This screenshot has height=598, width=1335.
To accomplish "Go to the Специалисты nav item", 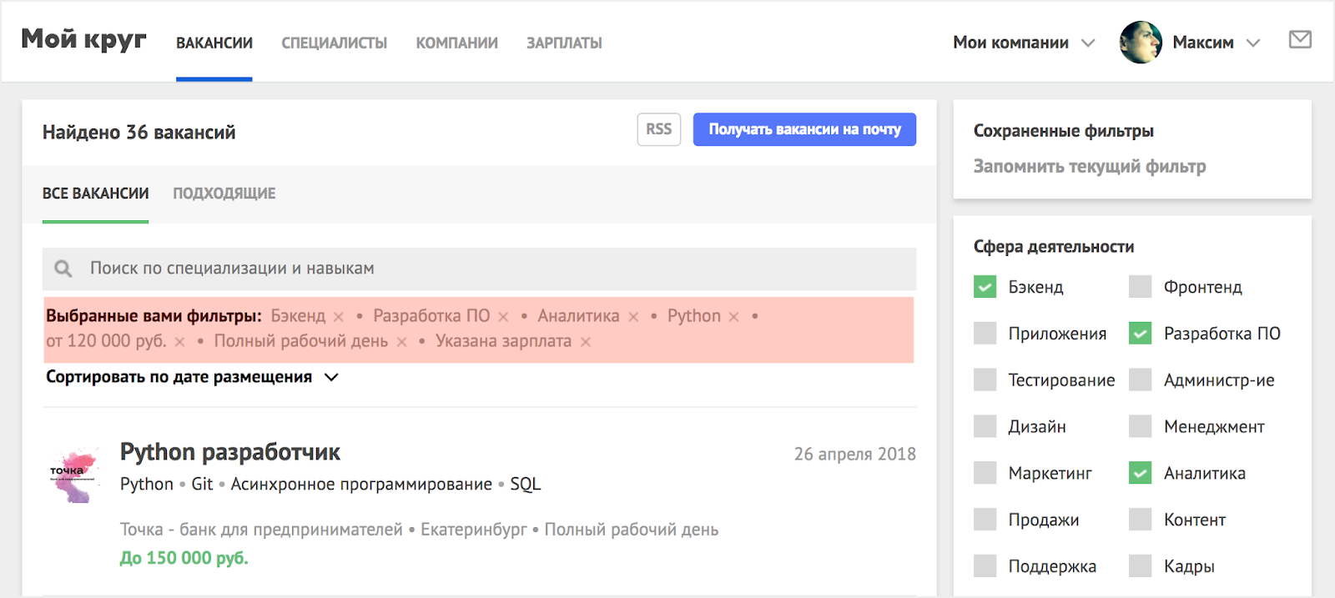I will (334, 43).
